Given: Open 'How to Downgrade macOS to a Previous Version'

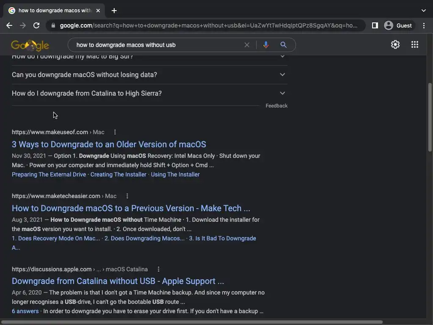Looking at the screenshot, I should 131,208.
